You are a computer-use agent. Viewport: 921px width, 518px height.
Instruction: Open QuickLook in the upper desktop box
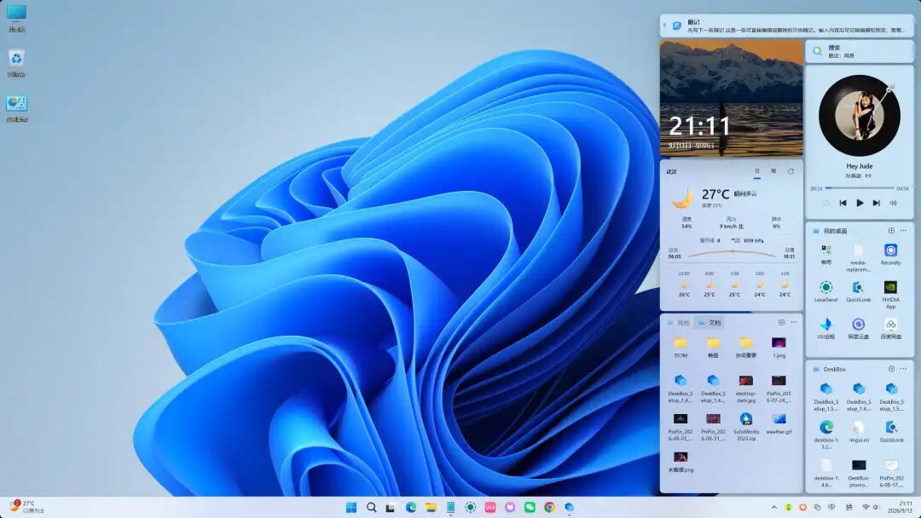[x=858, y=287]
